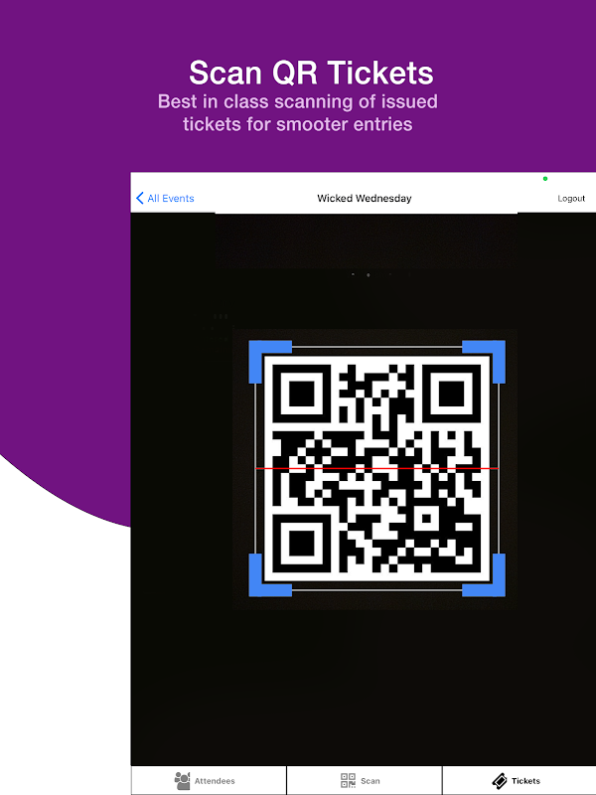Open the Tickets tab label
Screen dimensions: 596x795
pyautogui.click(x=525, y=781)
